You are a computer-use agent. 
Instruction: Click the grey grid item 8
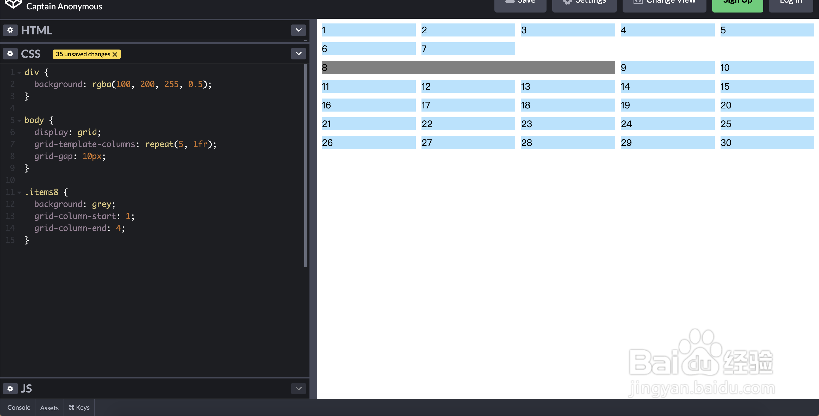tap(468, 68)
